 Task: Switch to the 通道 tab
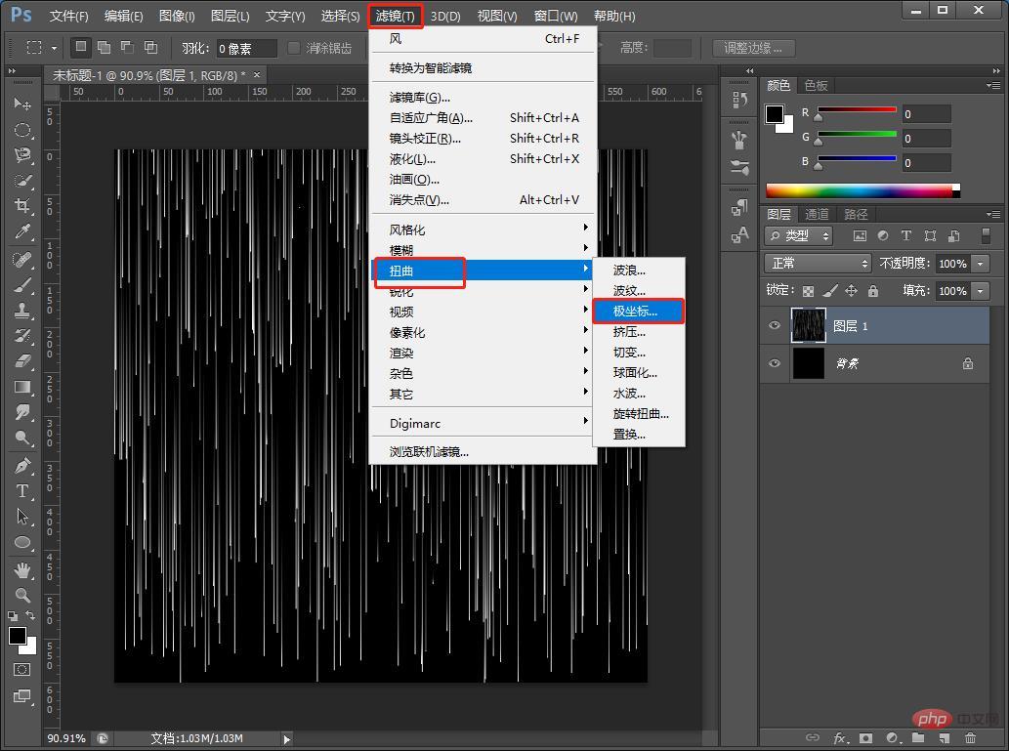[x=817, y=214]
